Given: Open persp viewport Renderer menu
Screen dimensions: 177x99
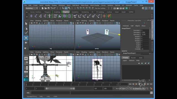Looking at the screenshot, I should [x=105, y=21].
